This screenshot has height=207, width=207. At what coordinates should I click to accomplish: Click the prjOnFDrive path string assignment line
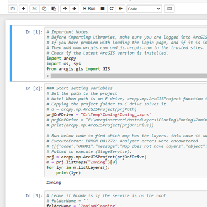pos(99,115)
